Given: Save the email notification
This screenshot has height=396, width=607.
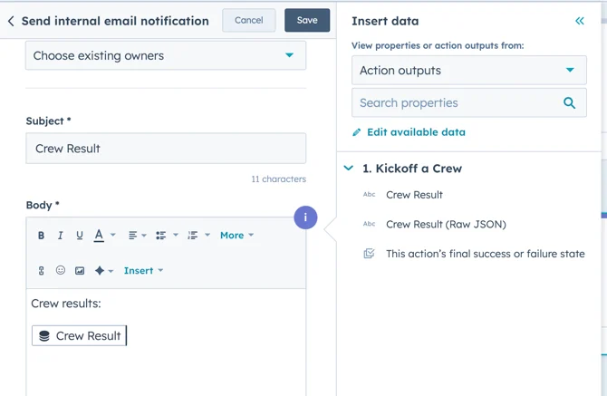Looking at the screenshot, I should click(x=307, y=20).
